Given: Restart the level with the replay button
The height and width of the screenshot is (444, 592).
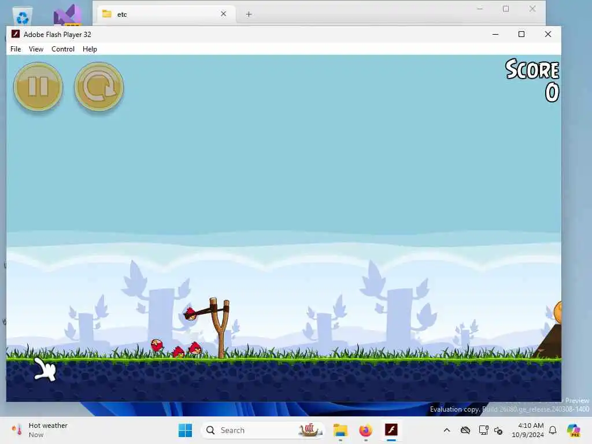Looking at the screenshot, I should pos(99,87).
